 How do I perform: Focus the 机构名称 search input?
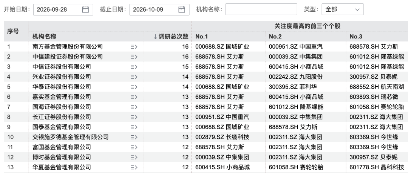pos(261,9)
